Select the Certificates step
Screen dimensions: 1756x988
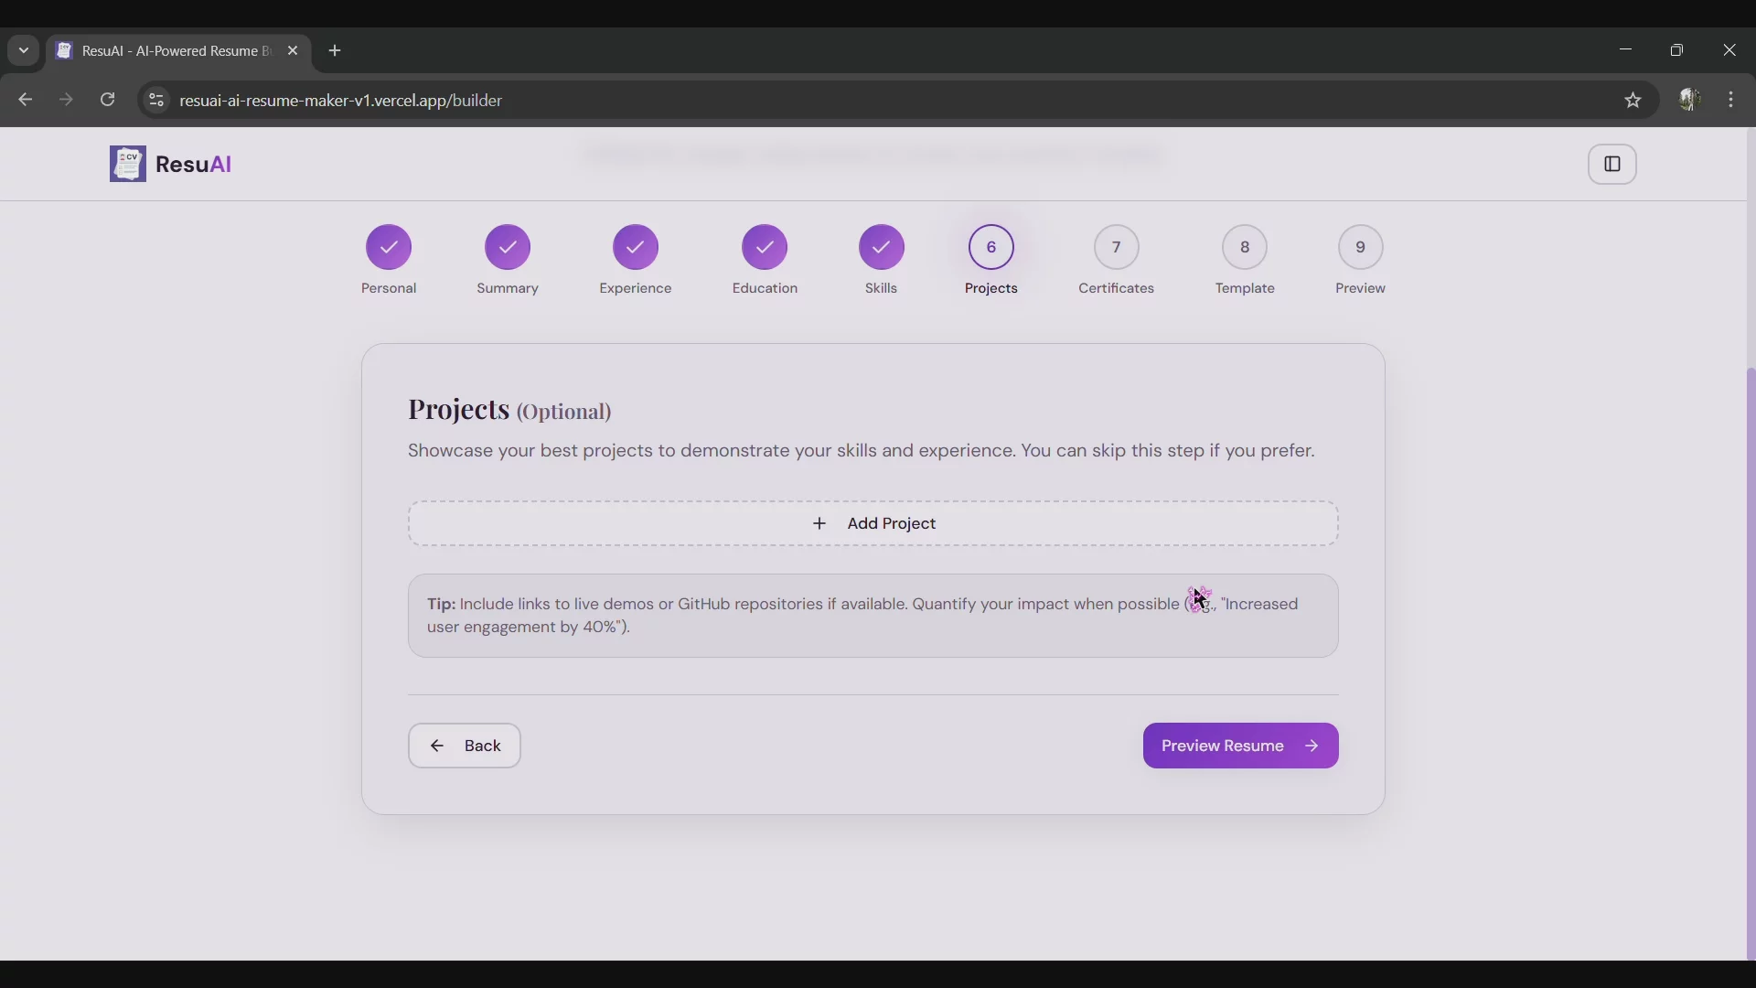[1116, 247]
